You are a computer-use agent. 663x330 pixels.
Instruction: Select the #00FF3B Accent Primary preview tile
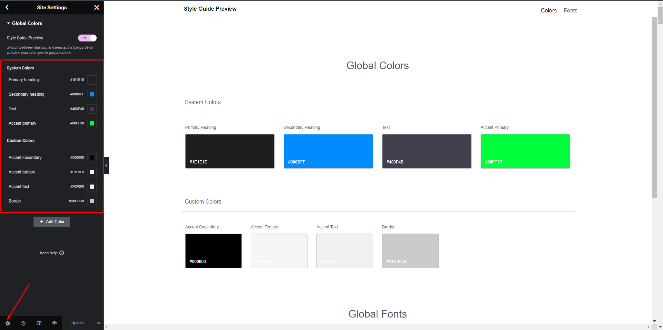(525, 151)
